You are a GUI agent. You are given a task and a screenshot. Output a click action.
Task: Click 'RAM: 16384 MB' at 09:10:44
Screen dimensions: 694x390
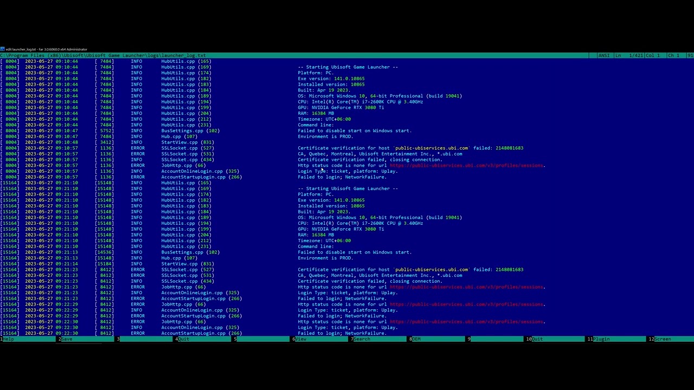pyautogui.click(x=316, y=113)
